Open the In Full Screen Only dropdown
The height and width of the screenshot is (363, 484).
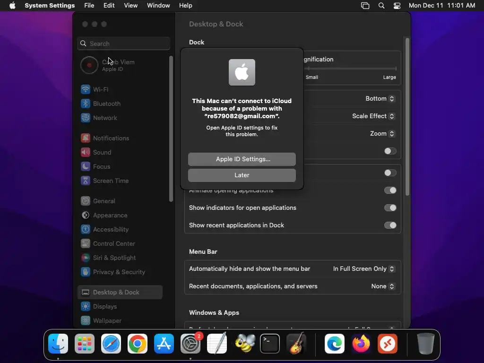click(x=363, y=269)
